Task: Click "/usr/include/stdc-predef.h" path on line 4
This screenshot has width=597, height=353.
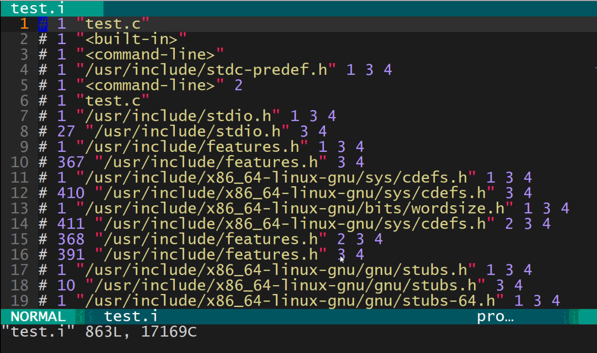Action: point(206,70)
